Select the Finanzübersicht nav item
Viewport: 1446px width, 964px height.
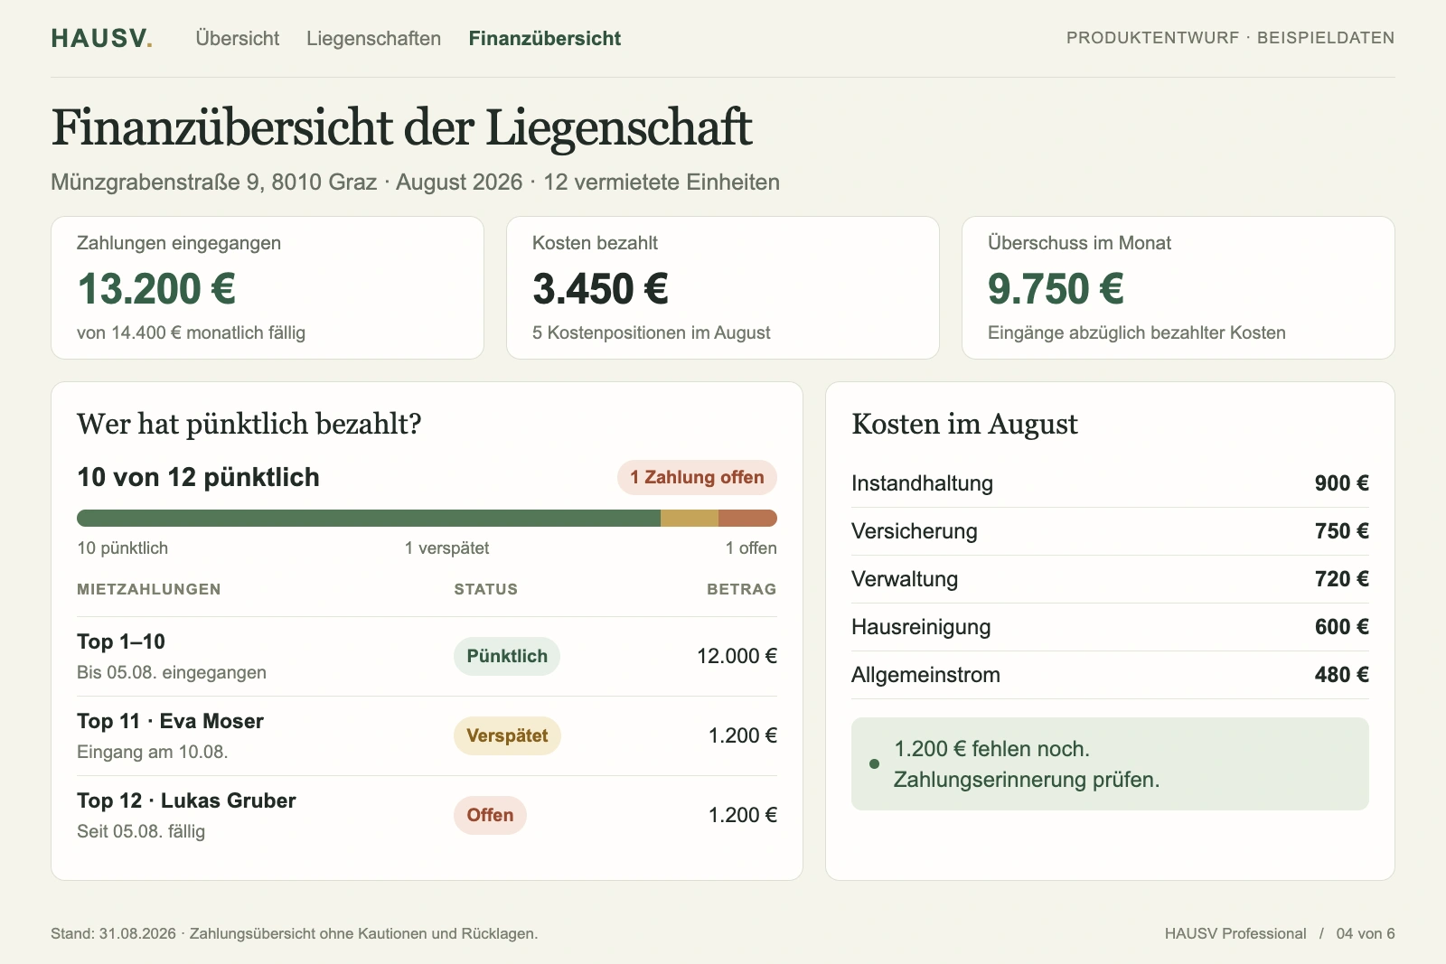click(x=544, y=38)
